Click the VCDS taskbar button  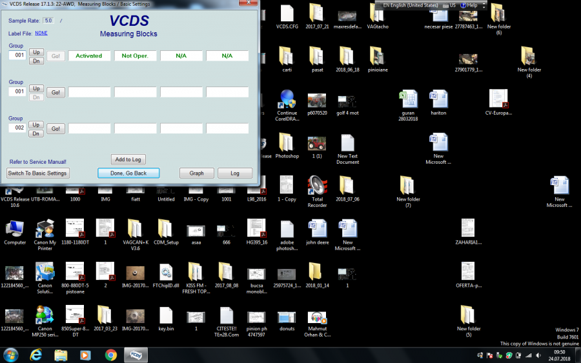(136, 354)
